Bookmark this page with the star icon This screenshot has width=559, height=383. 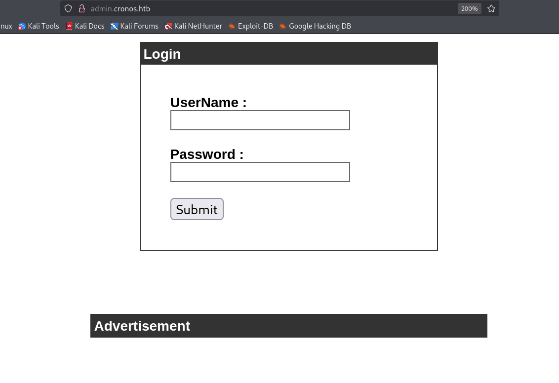[x=491, y=8]
